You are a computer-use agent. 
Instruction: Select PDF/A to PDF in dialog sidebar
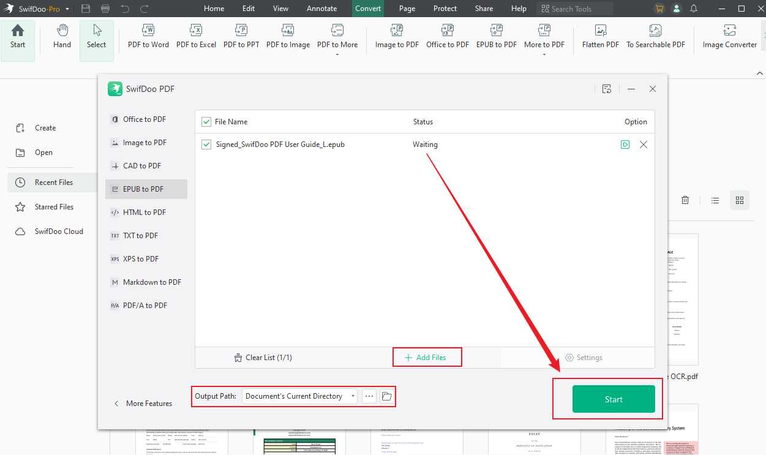tap(146, 306)
